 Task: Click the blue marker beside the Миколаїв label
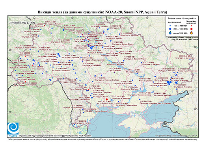tap(112, 100)
